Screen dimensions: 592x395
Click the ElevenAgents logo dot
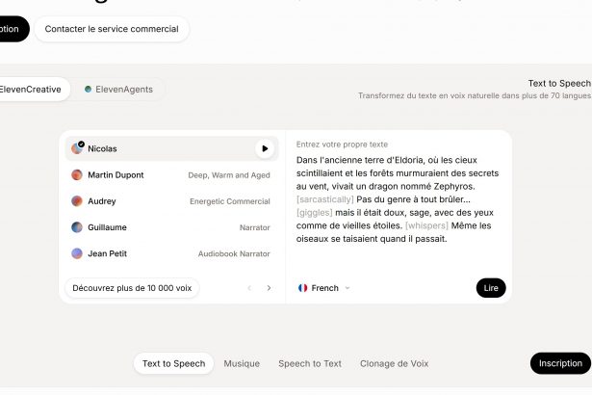tap(89, 90)
